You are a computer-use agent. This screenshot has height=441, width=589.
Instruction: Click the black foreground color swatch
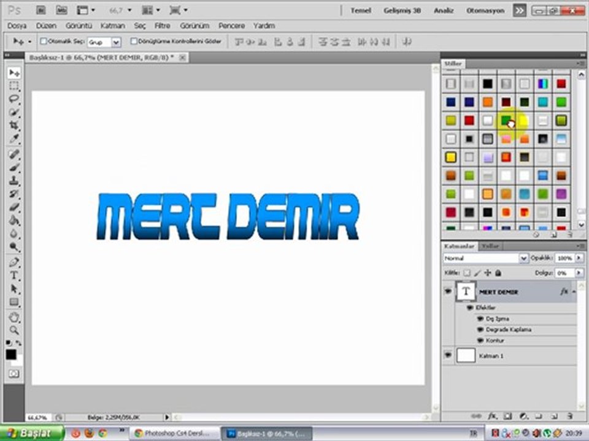(11, 354)
